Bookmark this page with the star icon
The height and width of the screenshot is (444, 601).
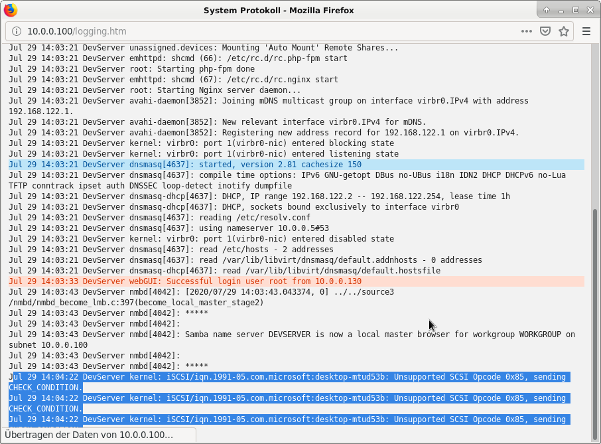tap(563, 31)
